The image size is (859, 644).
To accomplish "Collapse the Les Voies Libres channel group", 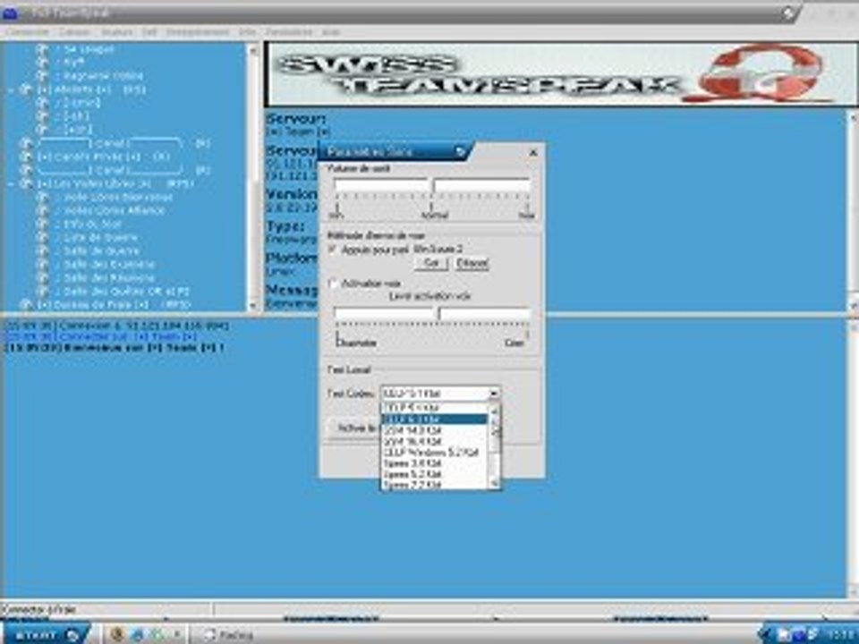I will 12,183.
